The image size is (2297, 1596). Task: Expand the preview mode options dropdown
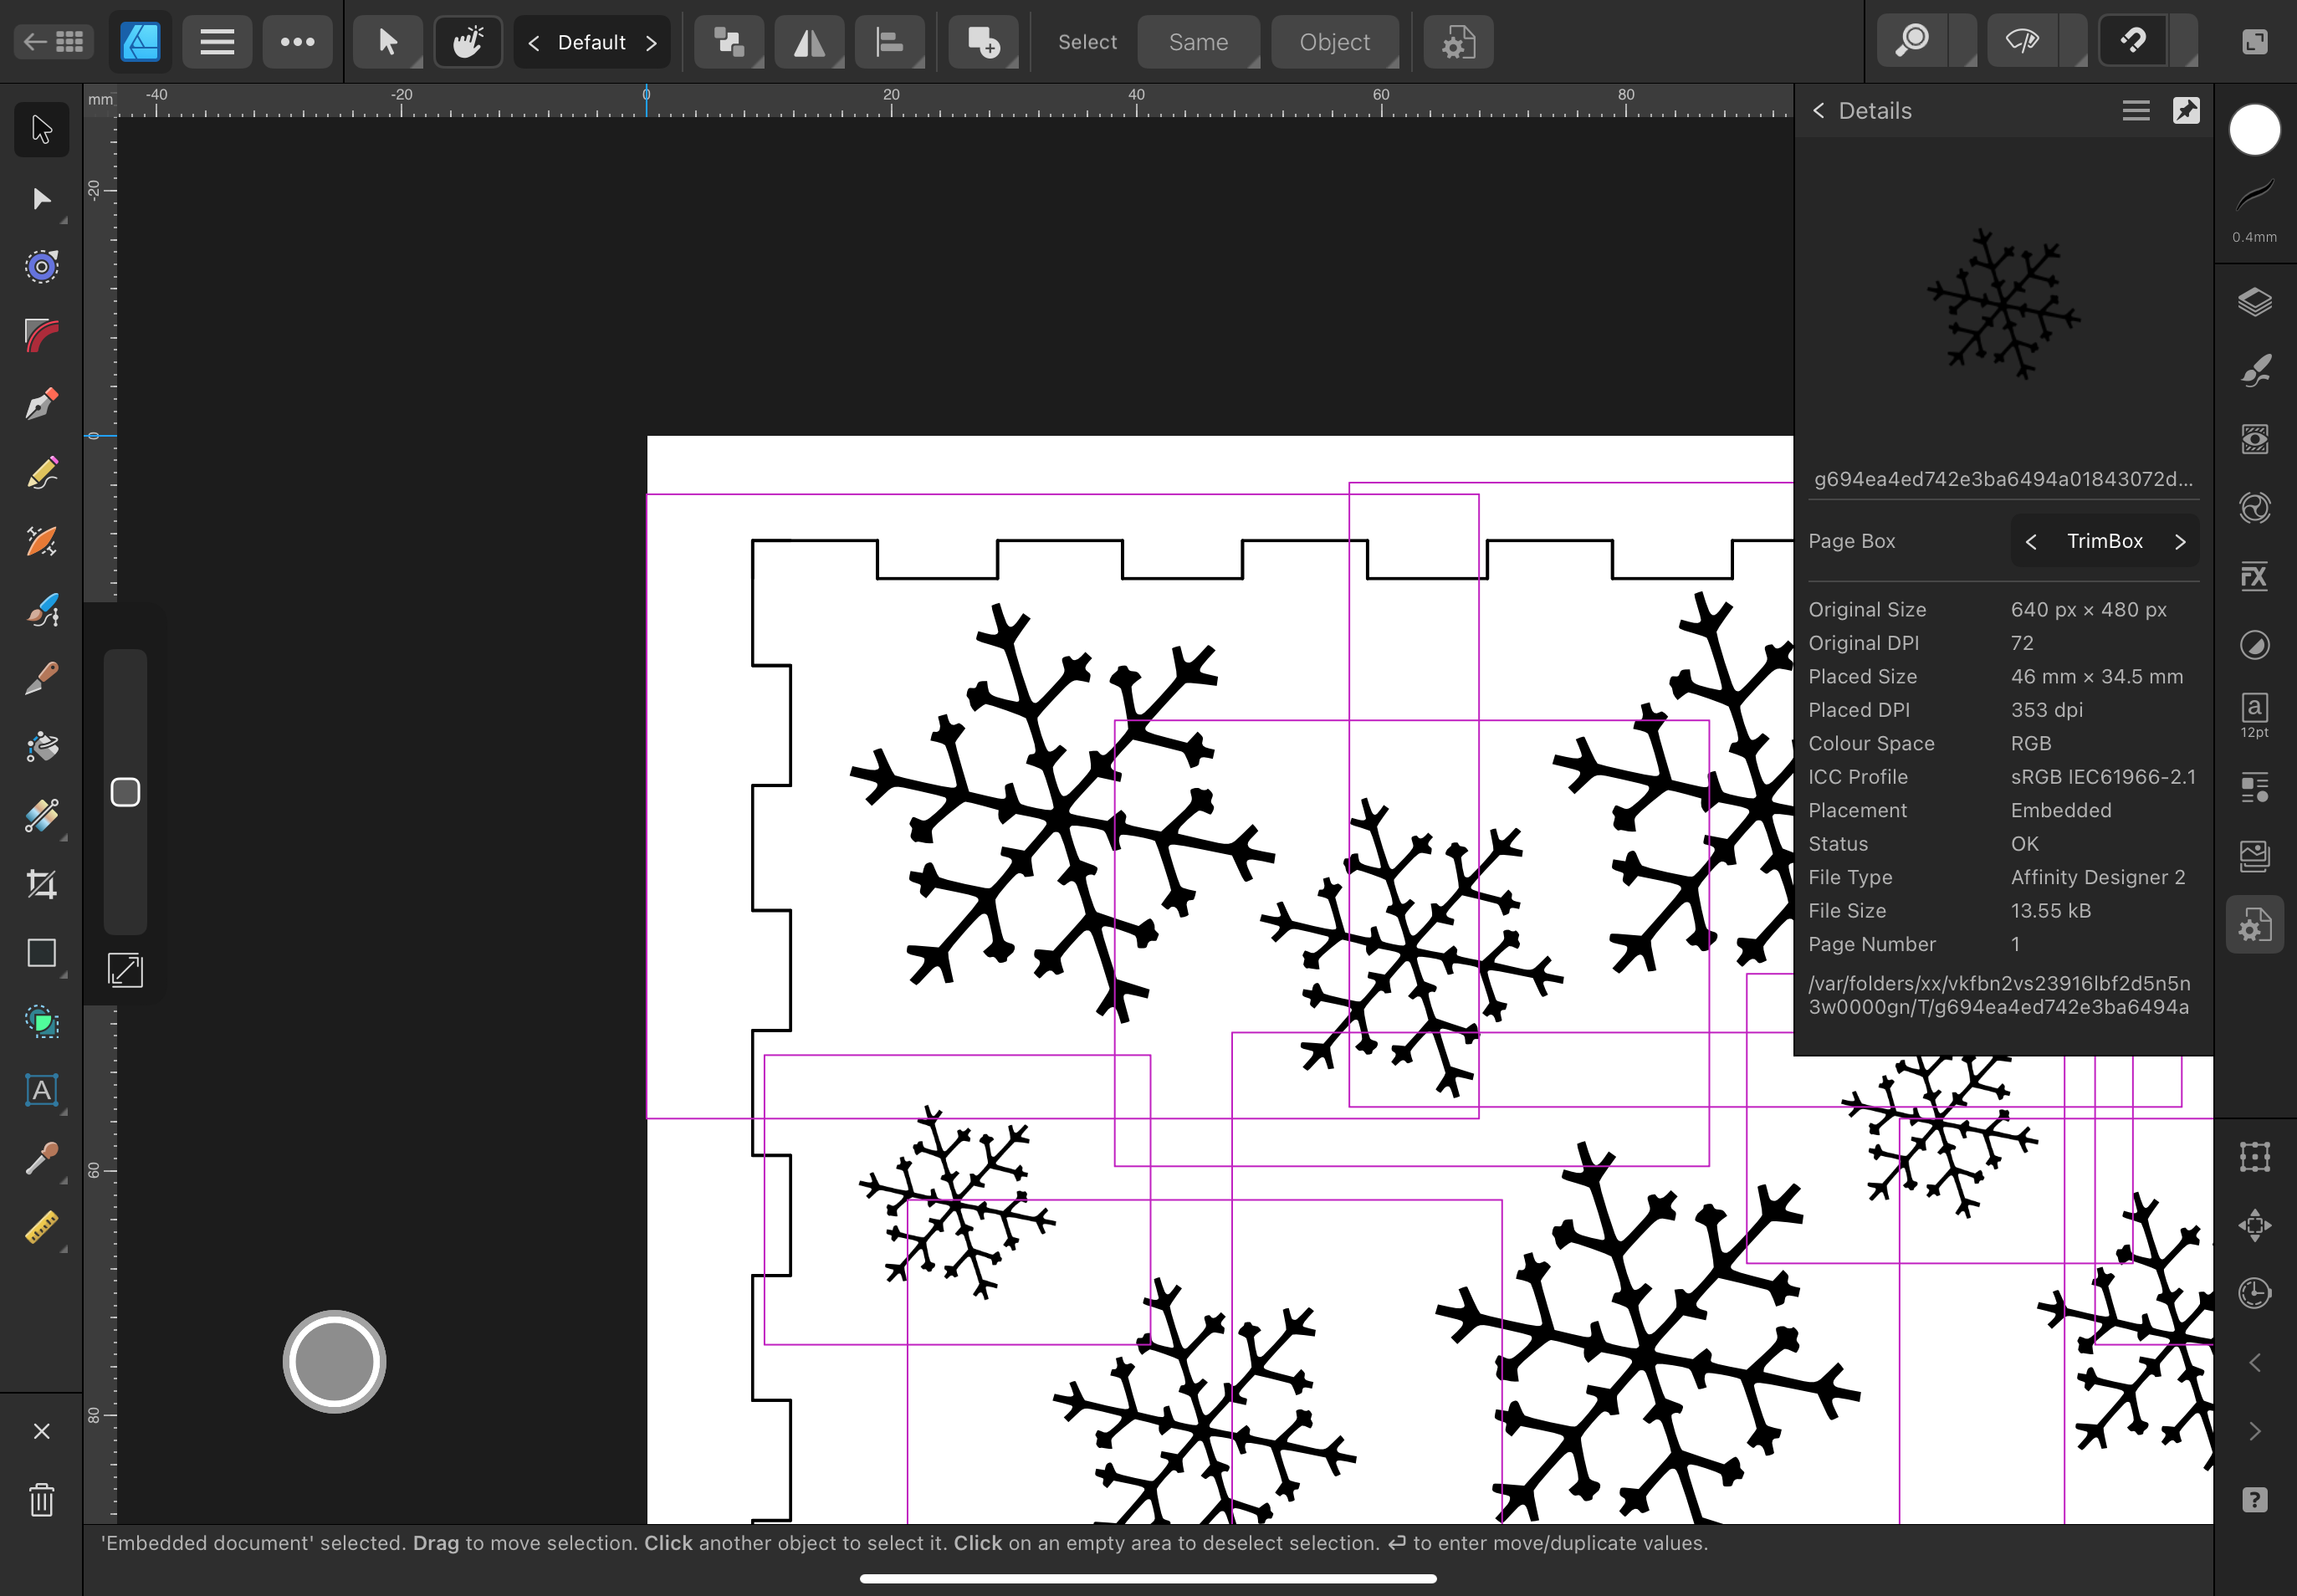[2073, 42]
